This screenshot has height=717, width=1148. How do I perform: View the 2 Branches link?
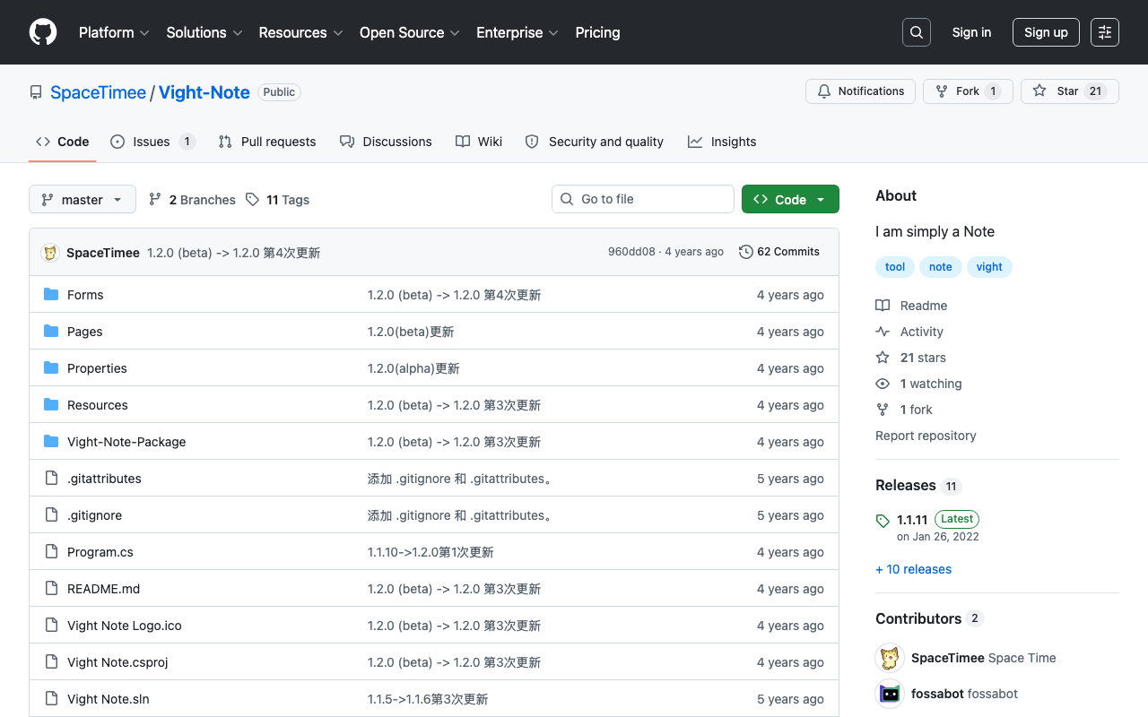tap(192, 200)
